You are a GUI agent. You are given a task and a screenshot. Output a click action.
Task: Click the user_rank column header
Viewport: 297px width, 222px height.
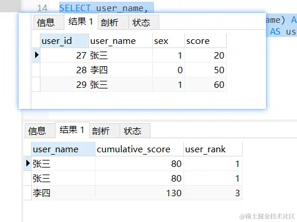213,149
